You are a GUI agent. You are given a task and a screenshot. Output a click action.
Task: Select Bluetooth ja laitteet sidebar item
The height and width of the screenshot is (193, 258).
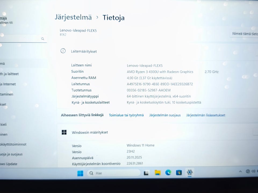9,74
